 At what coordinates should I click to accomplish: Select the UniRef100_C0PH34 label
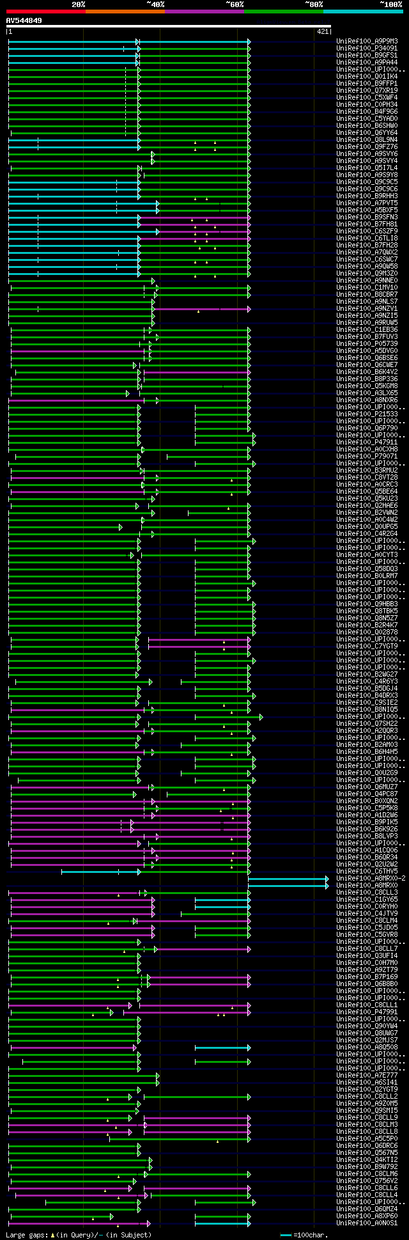pos(367,105)
